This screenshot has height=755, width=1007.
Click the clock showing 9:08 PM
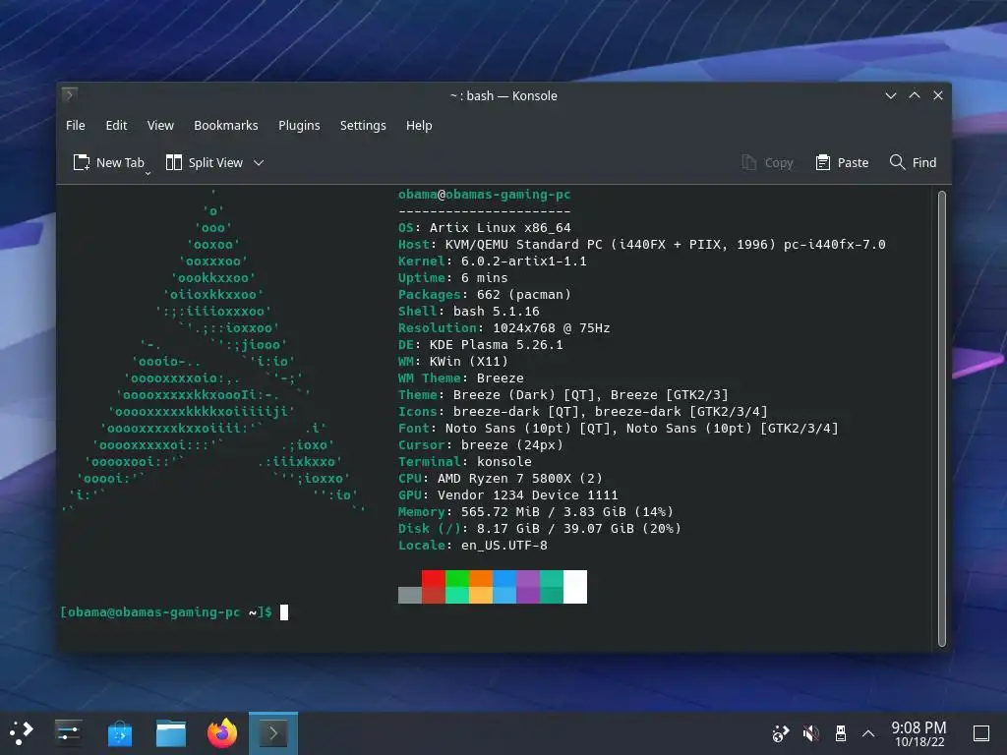tap(919, 733)
